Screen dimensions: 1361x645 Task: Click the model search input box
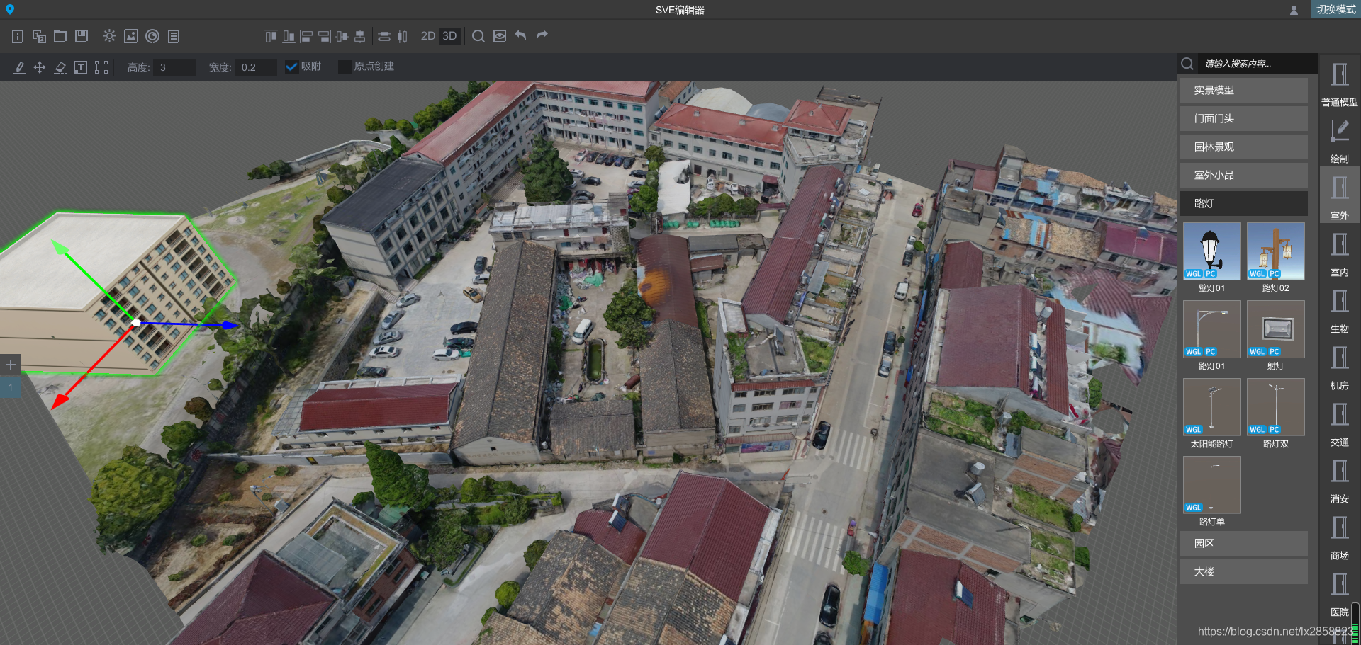[x=1258, y=64]
